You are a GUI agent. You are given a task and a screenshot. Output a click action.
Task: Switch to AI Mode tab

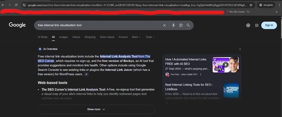[x=42, y=37]
